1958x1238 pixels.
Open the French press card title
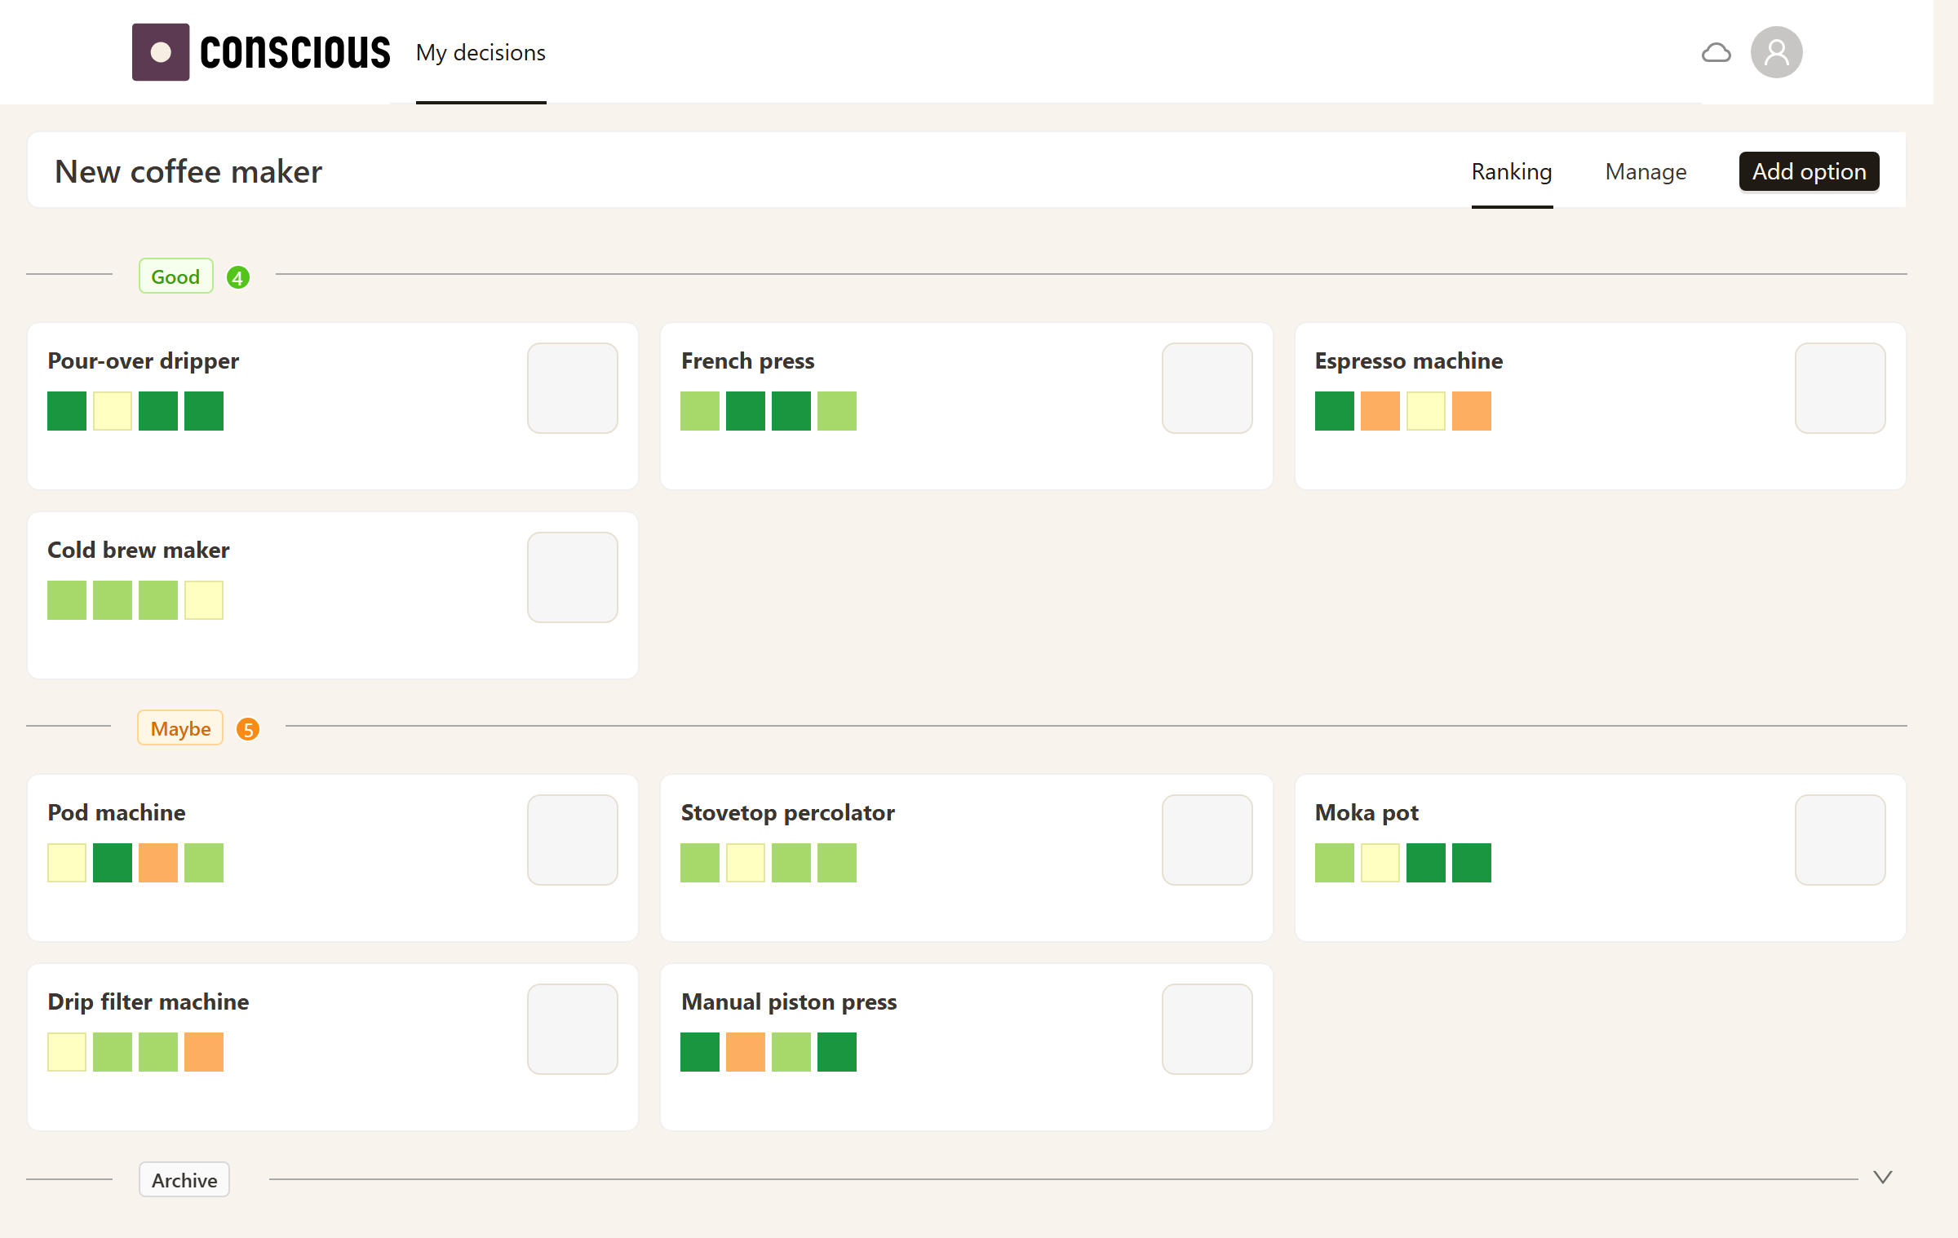coord(748,360)
